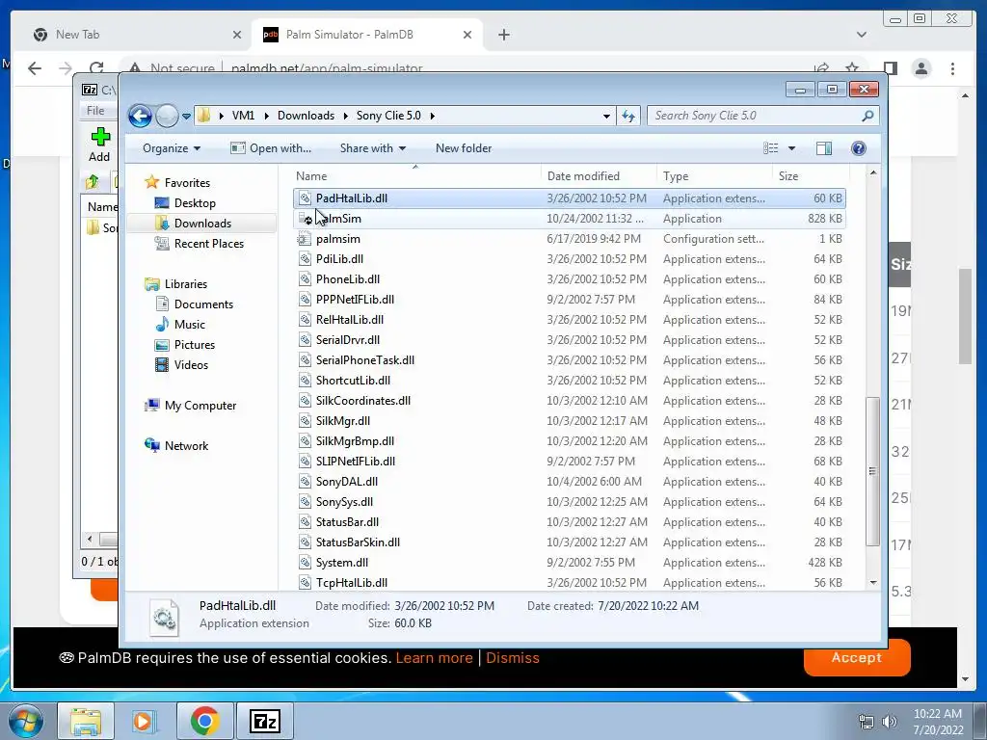Open the view options dropdown arrow
987x740 pixels.
pyautogui.click(x=792, y=148)
